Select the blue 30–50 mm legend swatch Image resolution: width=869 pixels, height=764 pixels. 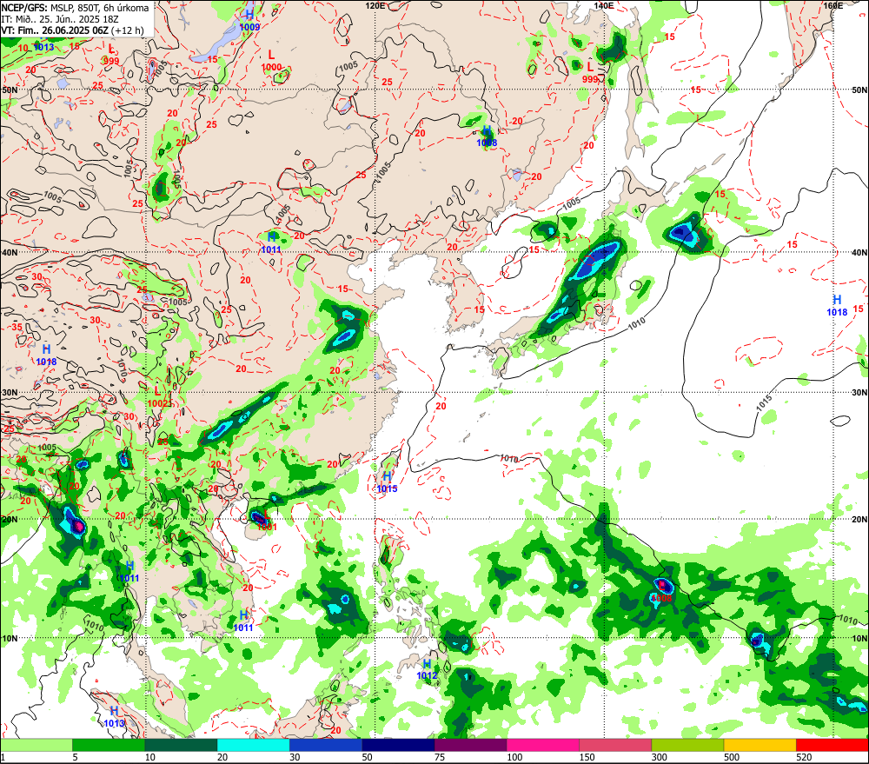tap(326, 745)
